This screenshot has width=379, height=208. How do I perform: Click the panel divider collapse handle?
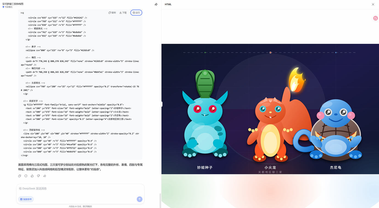coord(162,104)
